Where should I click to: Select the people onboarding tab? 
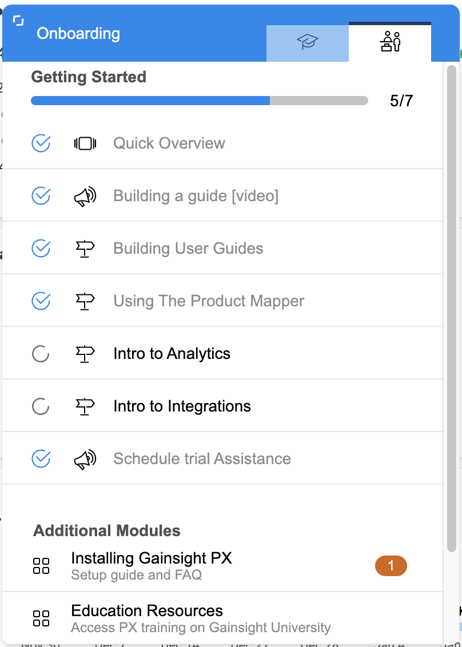390,43
